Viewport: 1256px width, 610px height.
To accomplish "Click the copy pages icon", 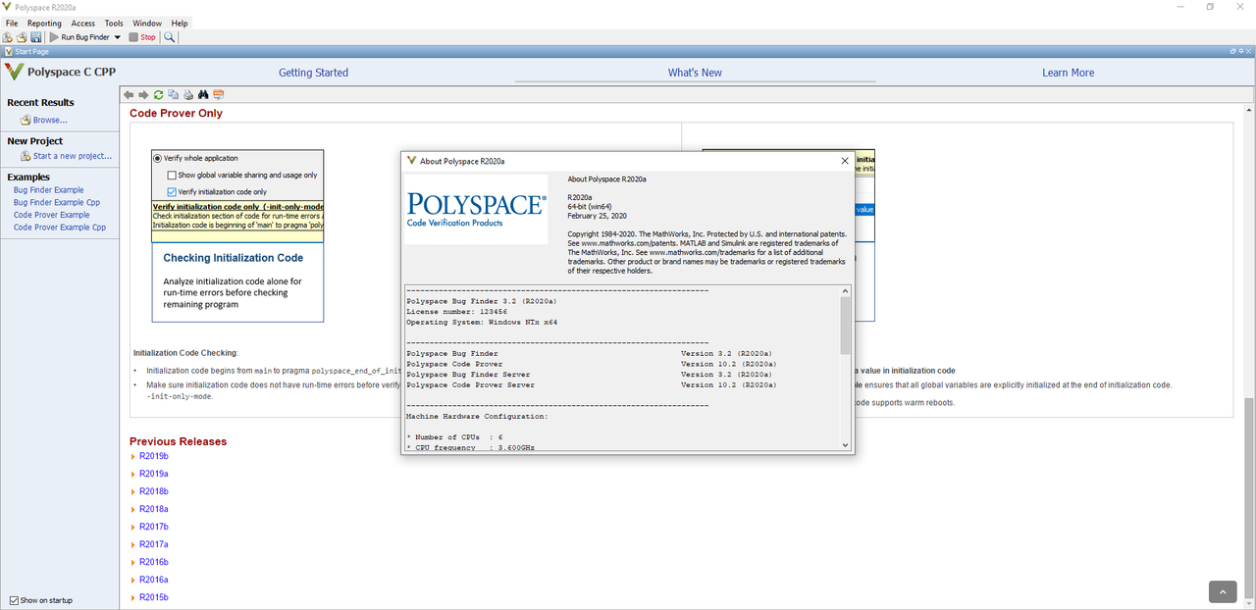I will (x=173, y=95).
